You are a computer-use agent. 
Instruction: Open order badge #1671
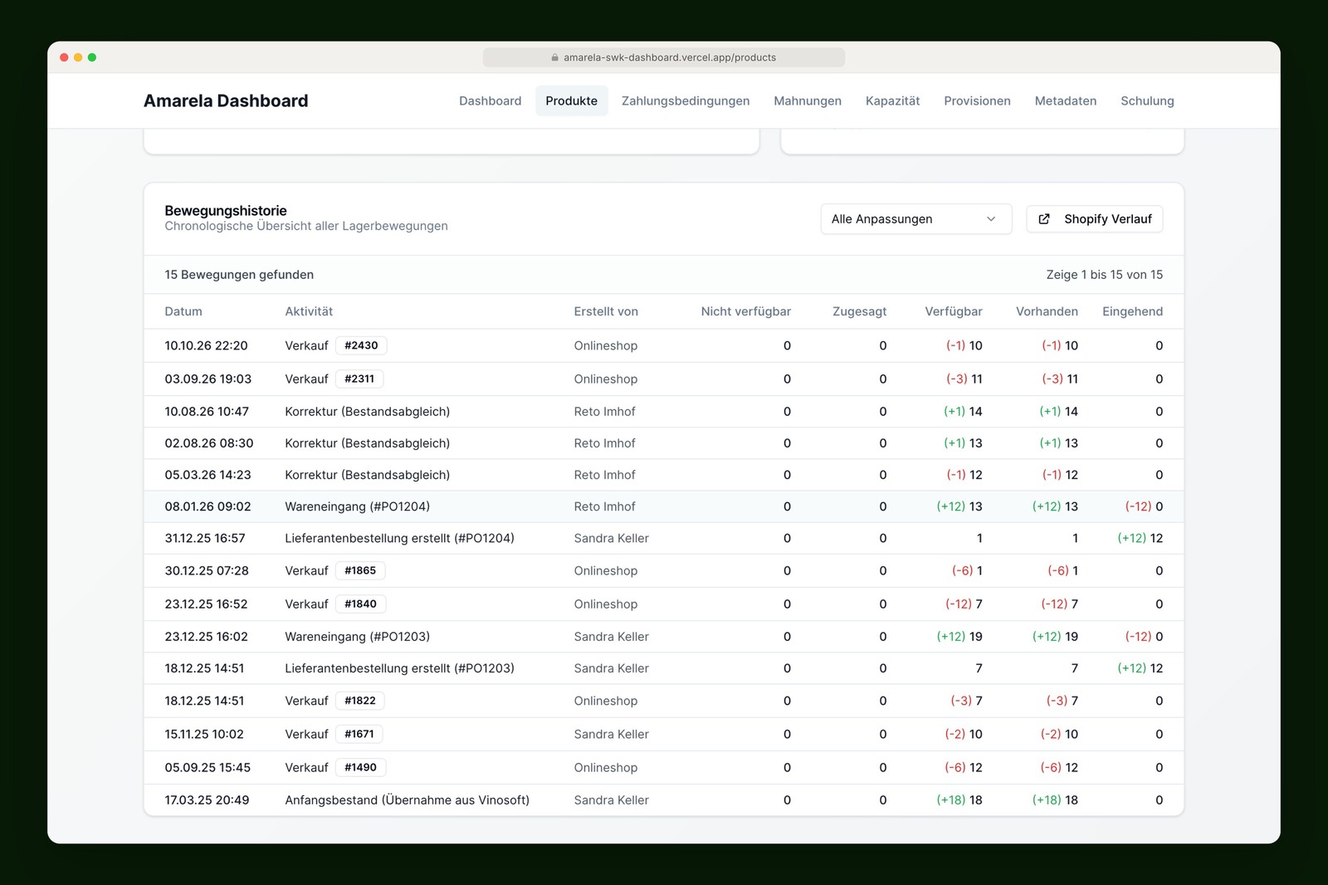(x=359, y=734)
